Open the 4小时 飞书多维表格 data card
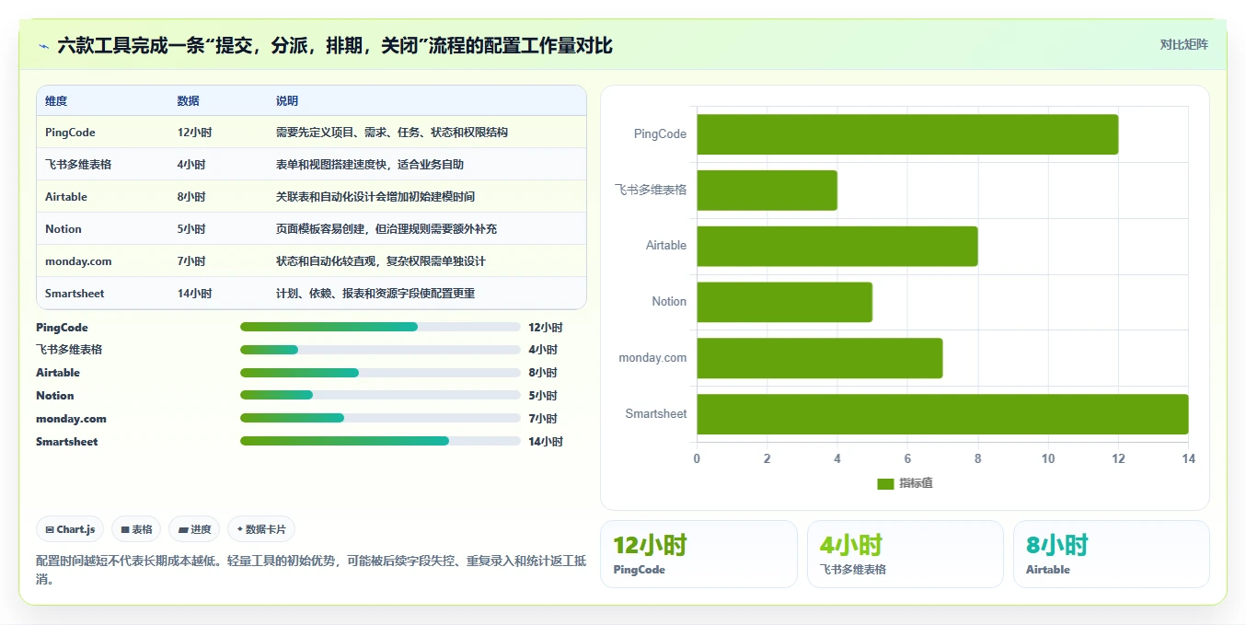 [906, 554]
